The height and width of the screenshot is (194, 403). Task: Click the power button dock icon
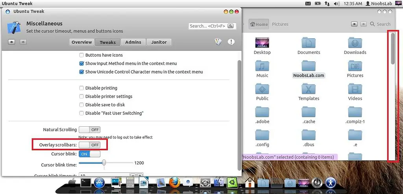click(317, 183)
